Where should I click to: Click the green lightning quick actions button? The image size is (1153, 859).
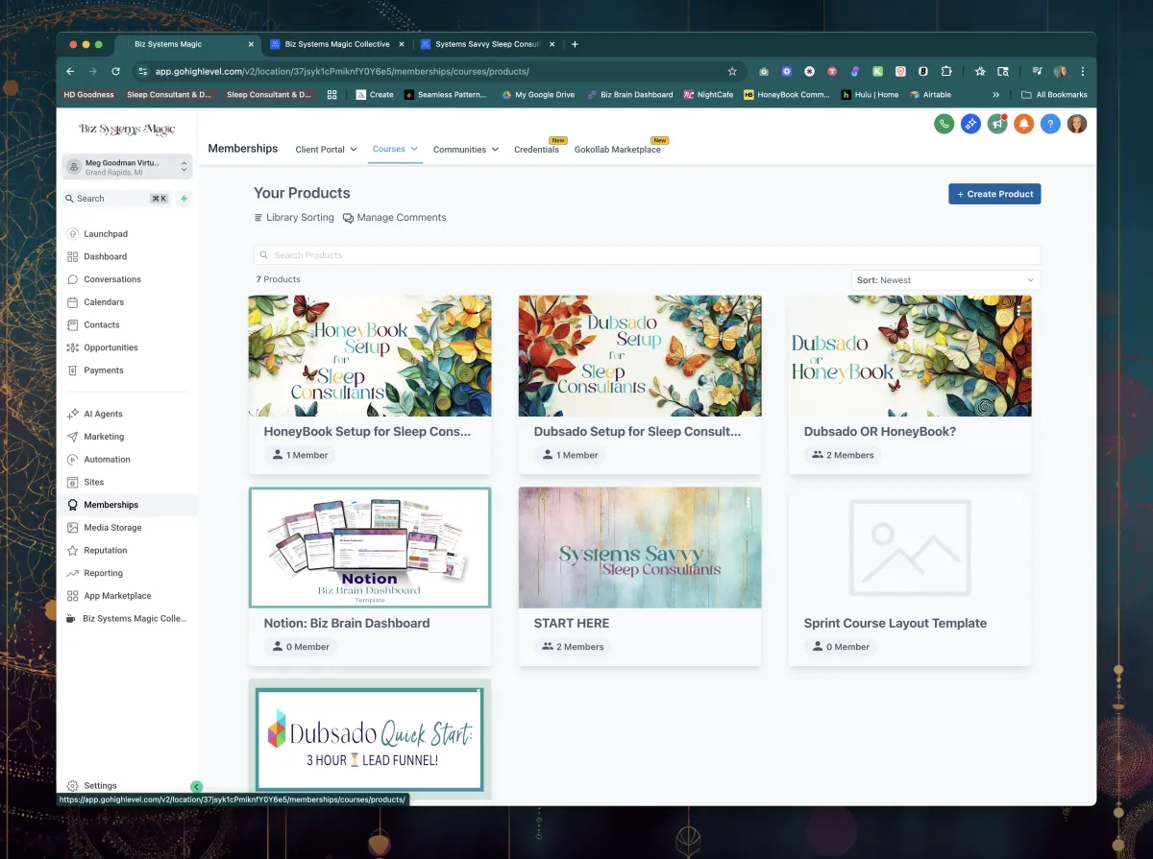(x=184, y=199)
